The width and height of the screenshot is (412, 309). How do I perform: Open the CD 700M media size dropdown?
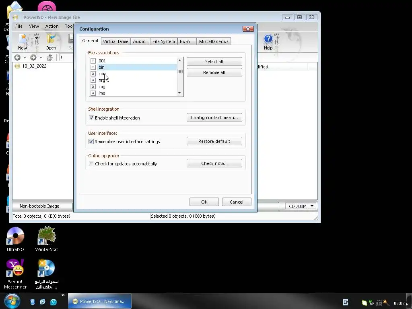click(301, 206)
